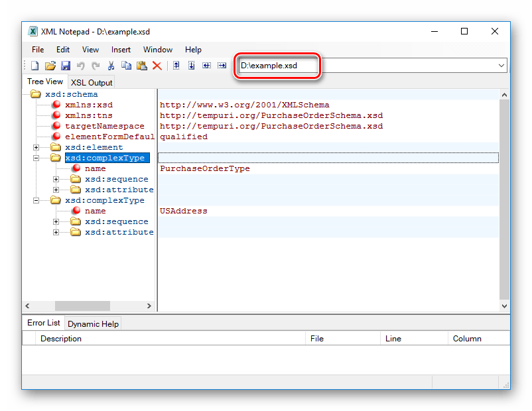Click the New document toolbar icon
Screen dimensions: 532x411
pyautogui.click(x=34, y=66)
